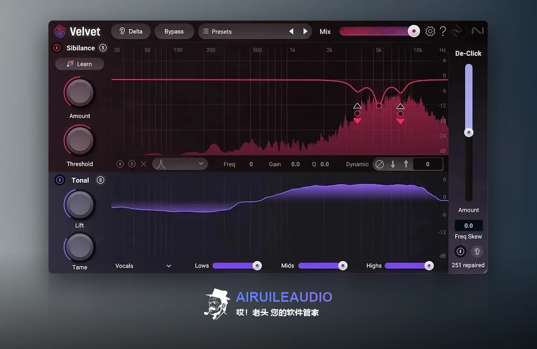
Task: Click the Velvet logo icon
Action: click(60, 31)
